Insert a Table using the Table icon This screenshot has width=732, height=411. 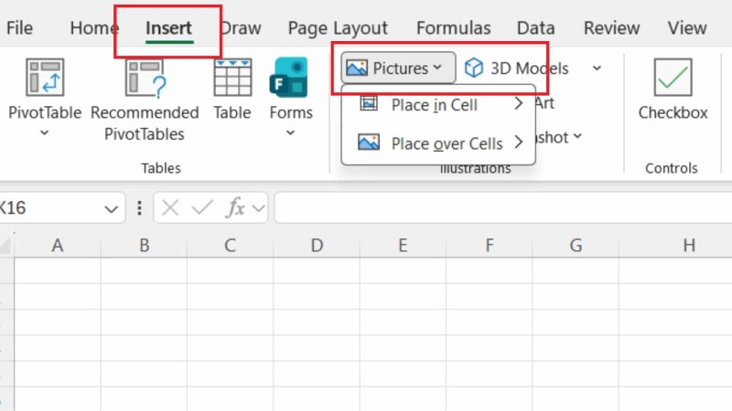pyautogui.click(x=232, y=78)
